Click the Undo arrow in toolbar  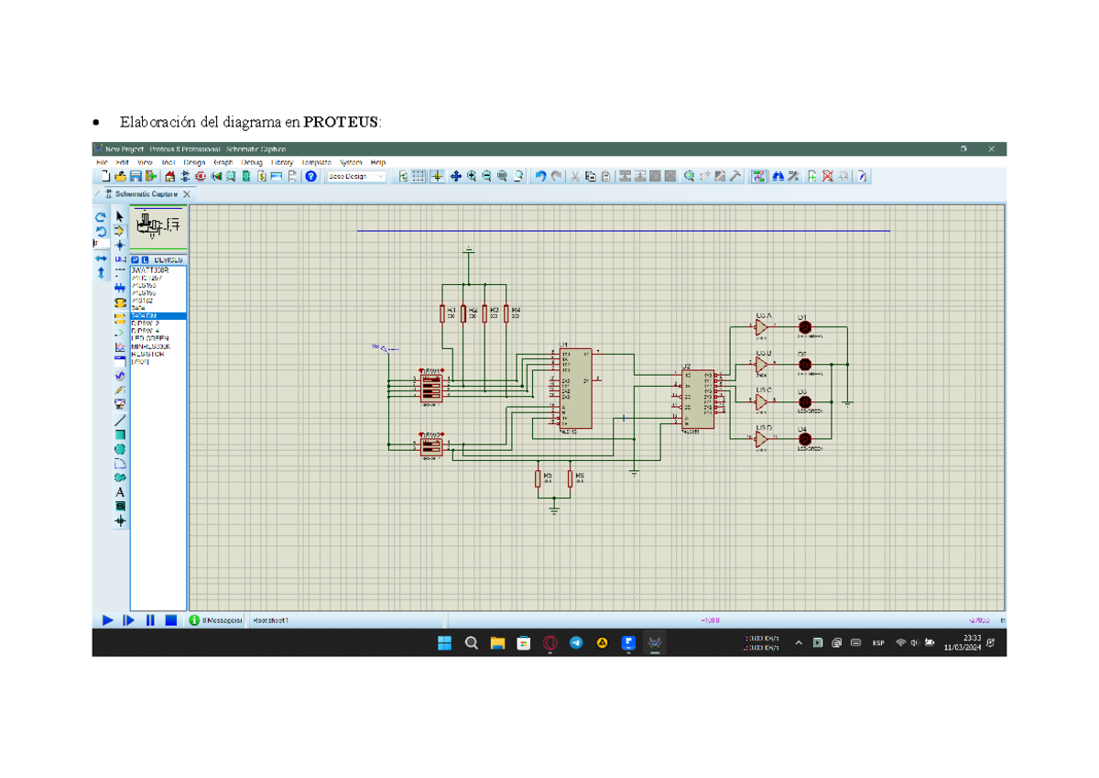[x=540, y=177]
